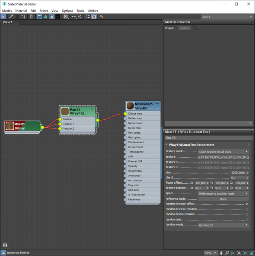Enable the random axis checkbox
This screenshot has height=256, width=255.
coord(247,220)
